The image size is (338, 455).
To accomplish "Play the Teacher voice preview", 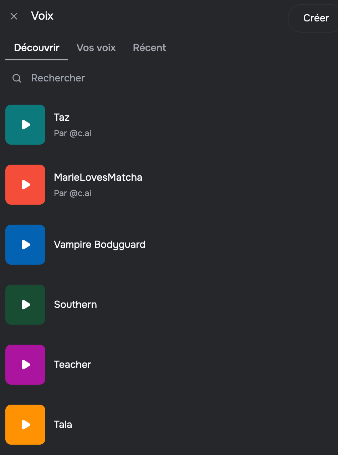I will [25, 365].
